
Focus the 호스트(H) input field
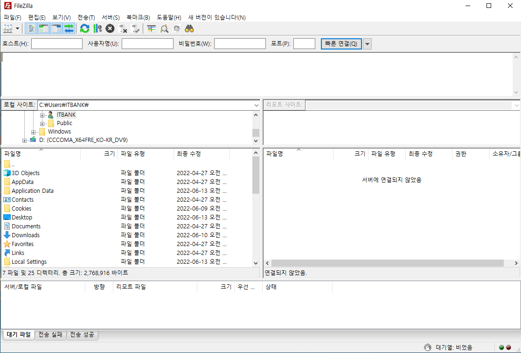coord(57,44)
